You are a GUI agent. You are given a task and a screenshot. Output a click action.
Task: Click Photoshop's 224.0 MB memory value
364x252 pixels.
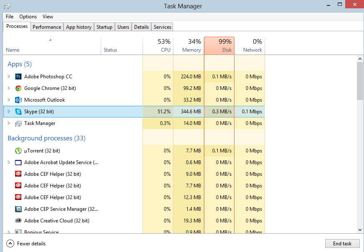pos(191,77)
